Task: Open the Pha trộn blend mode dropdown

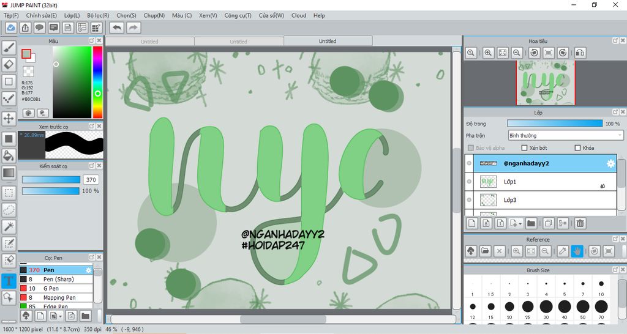Action: coord(565,135)
